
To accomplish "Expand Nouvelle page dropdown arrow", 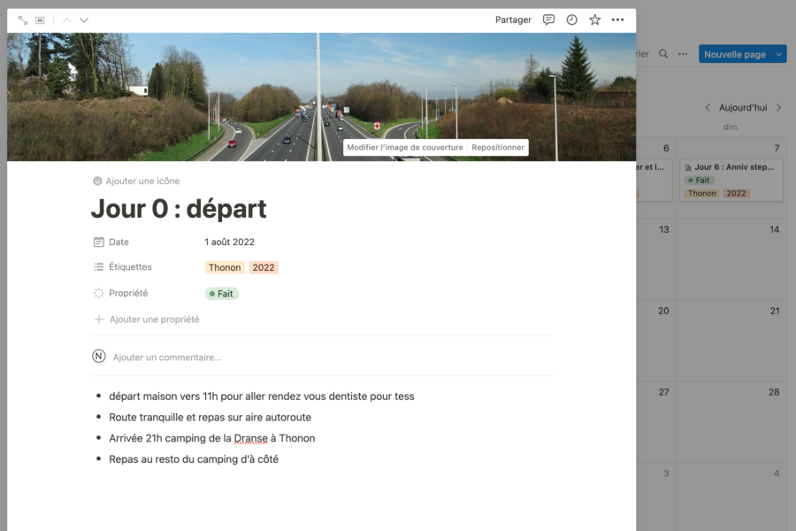I will 778,54.
